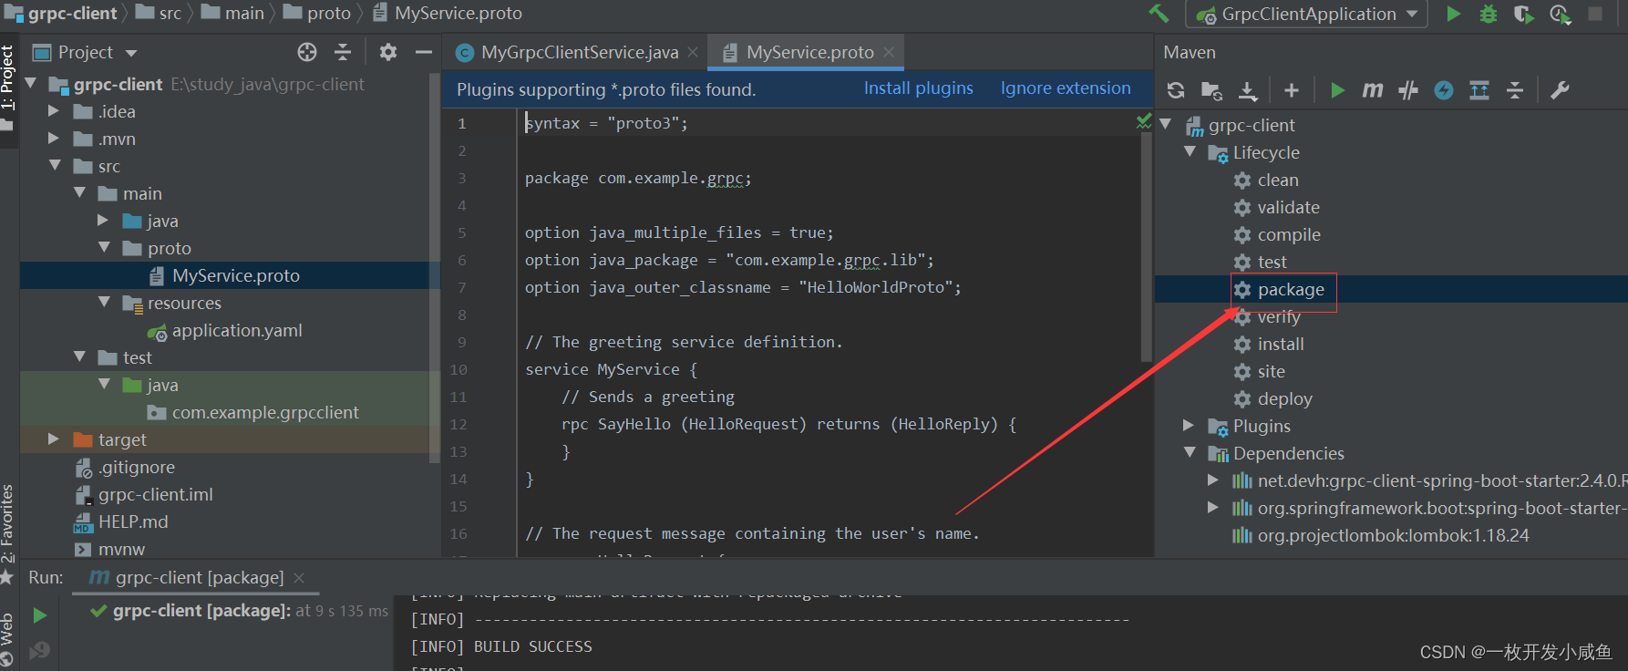The image size is (1628, 671).
Task: Collapse the src folder in the Project tree
Action: tap(55, 166)
